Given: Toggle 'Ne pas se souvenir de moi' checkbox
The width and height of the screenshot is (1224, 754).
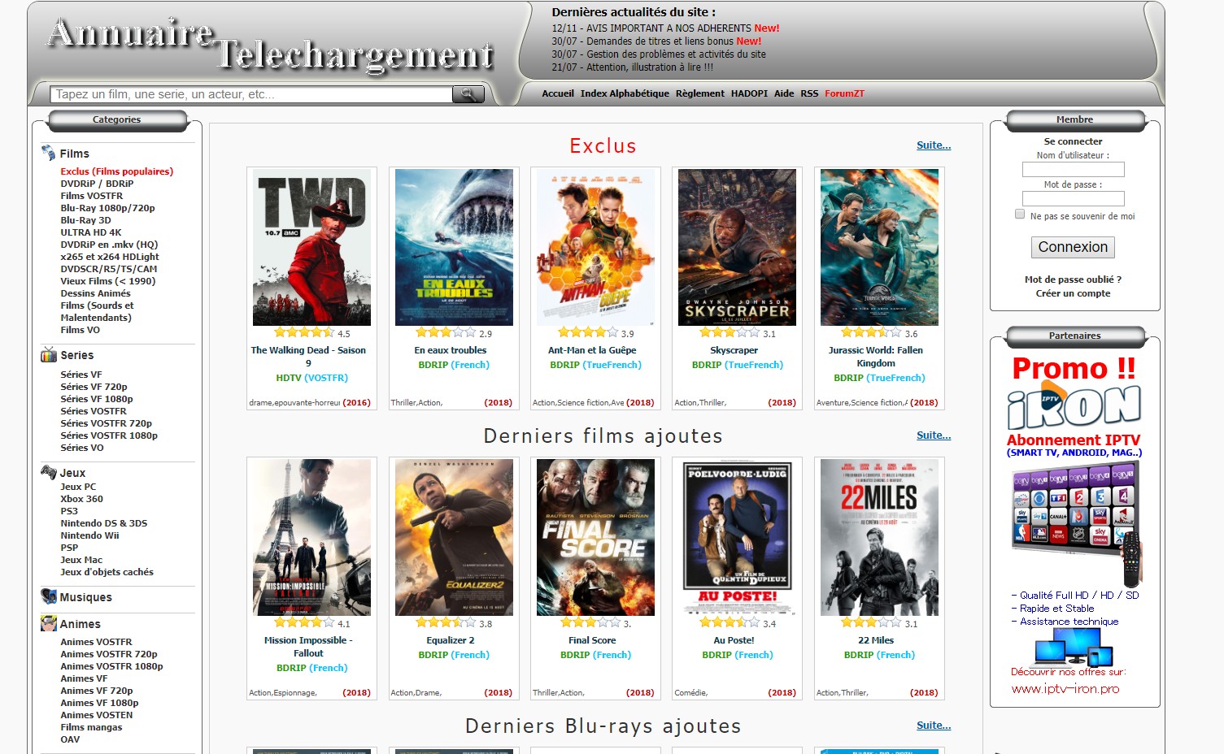Looking at the screenshot, I should (x=1020, y=214).
